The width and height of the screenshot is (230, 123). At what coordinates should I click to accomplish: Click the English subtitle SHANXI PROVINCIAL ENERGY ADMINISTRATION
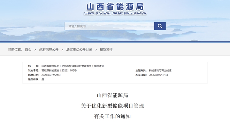click(115, 13)
